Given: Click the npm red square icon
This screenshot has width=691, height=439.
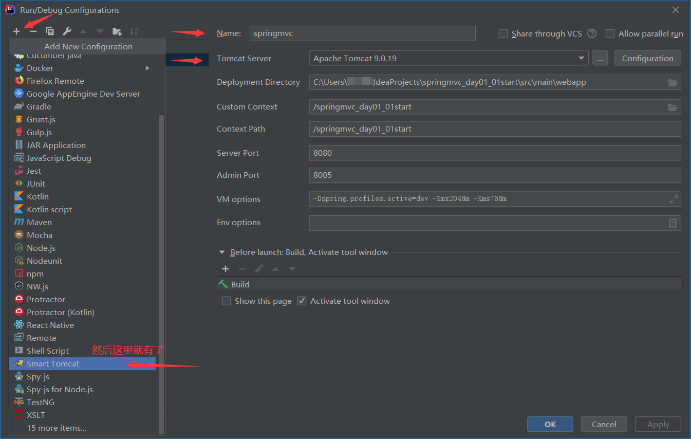Looking at the screenshot, I should [x=19, y=273].
